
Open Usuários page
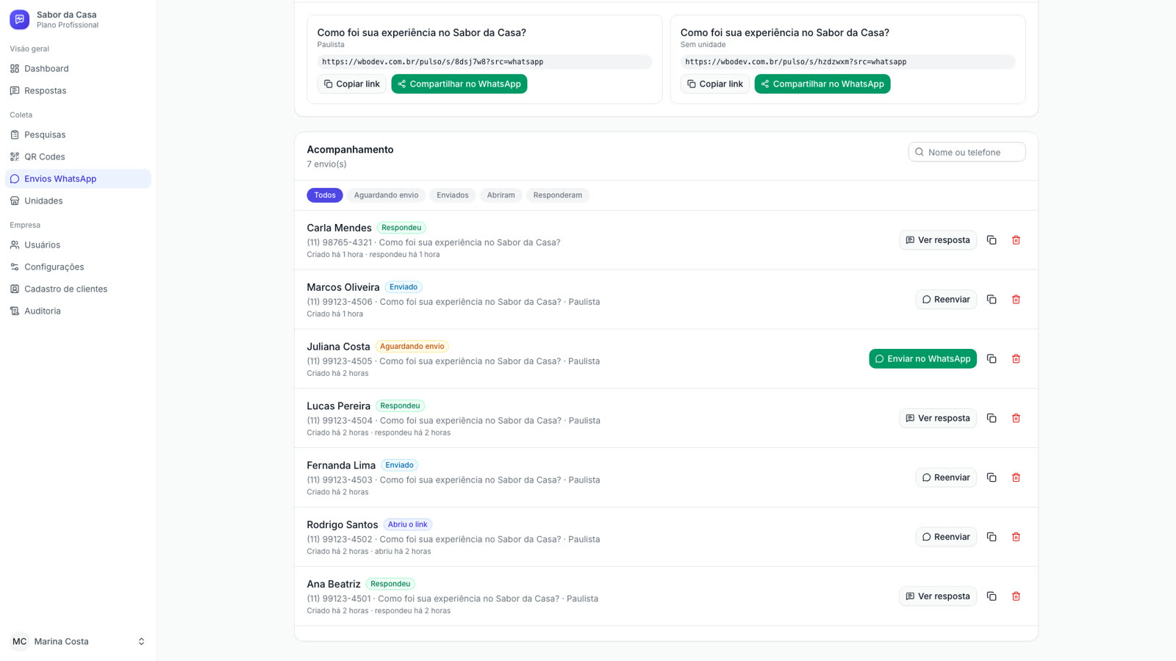pyautogui.click(x=78, y=245)
